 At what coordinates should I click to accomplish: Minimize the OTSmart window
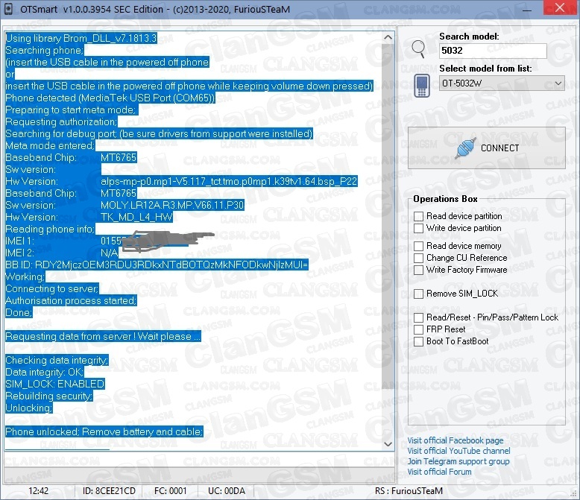pos(527,9)
